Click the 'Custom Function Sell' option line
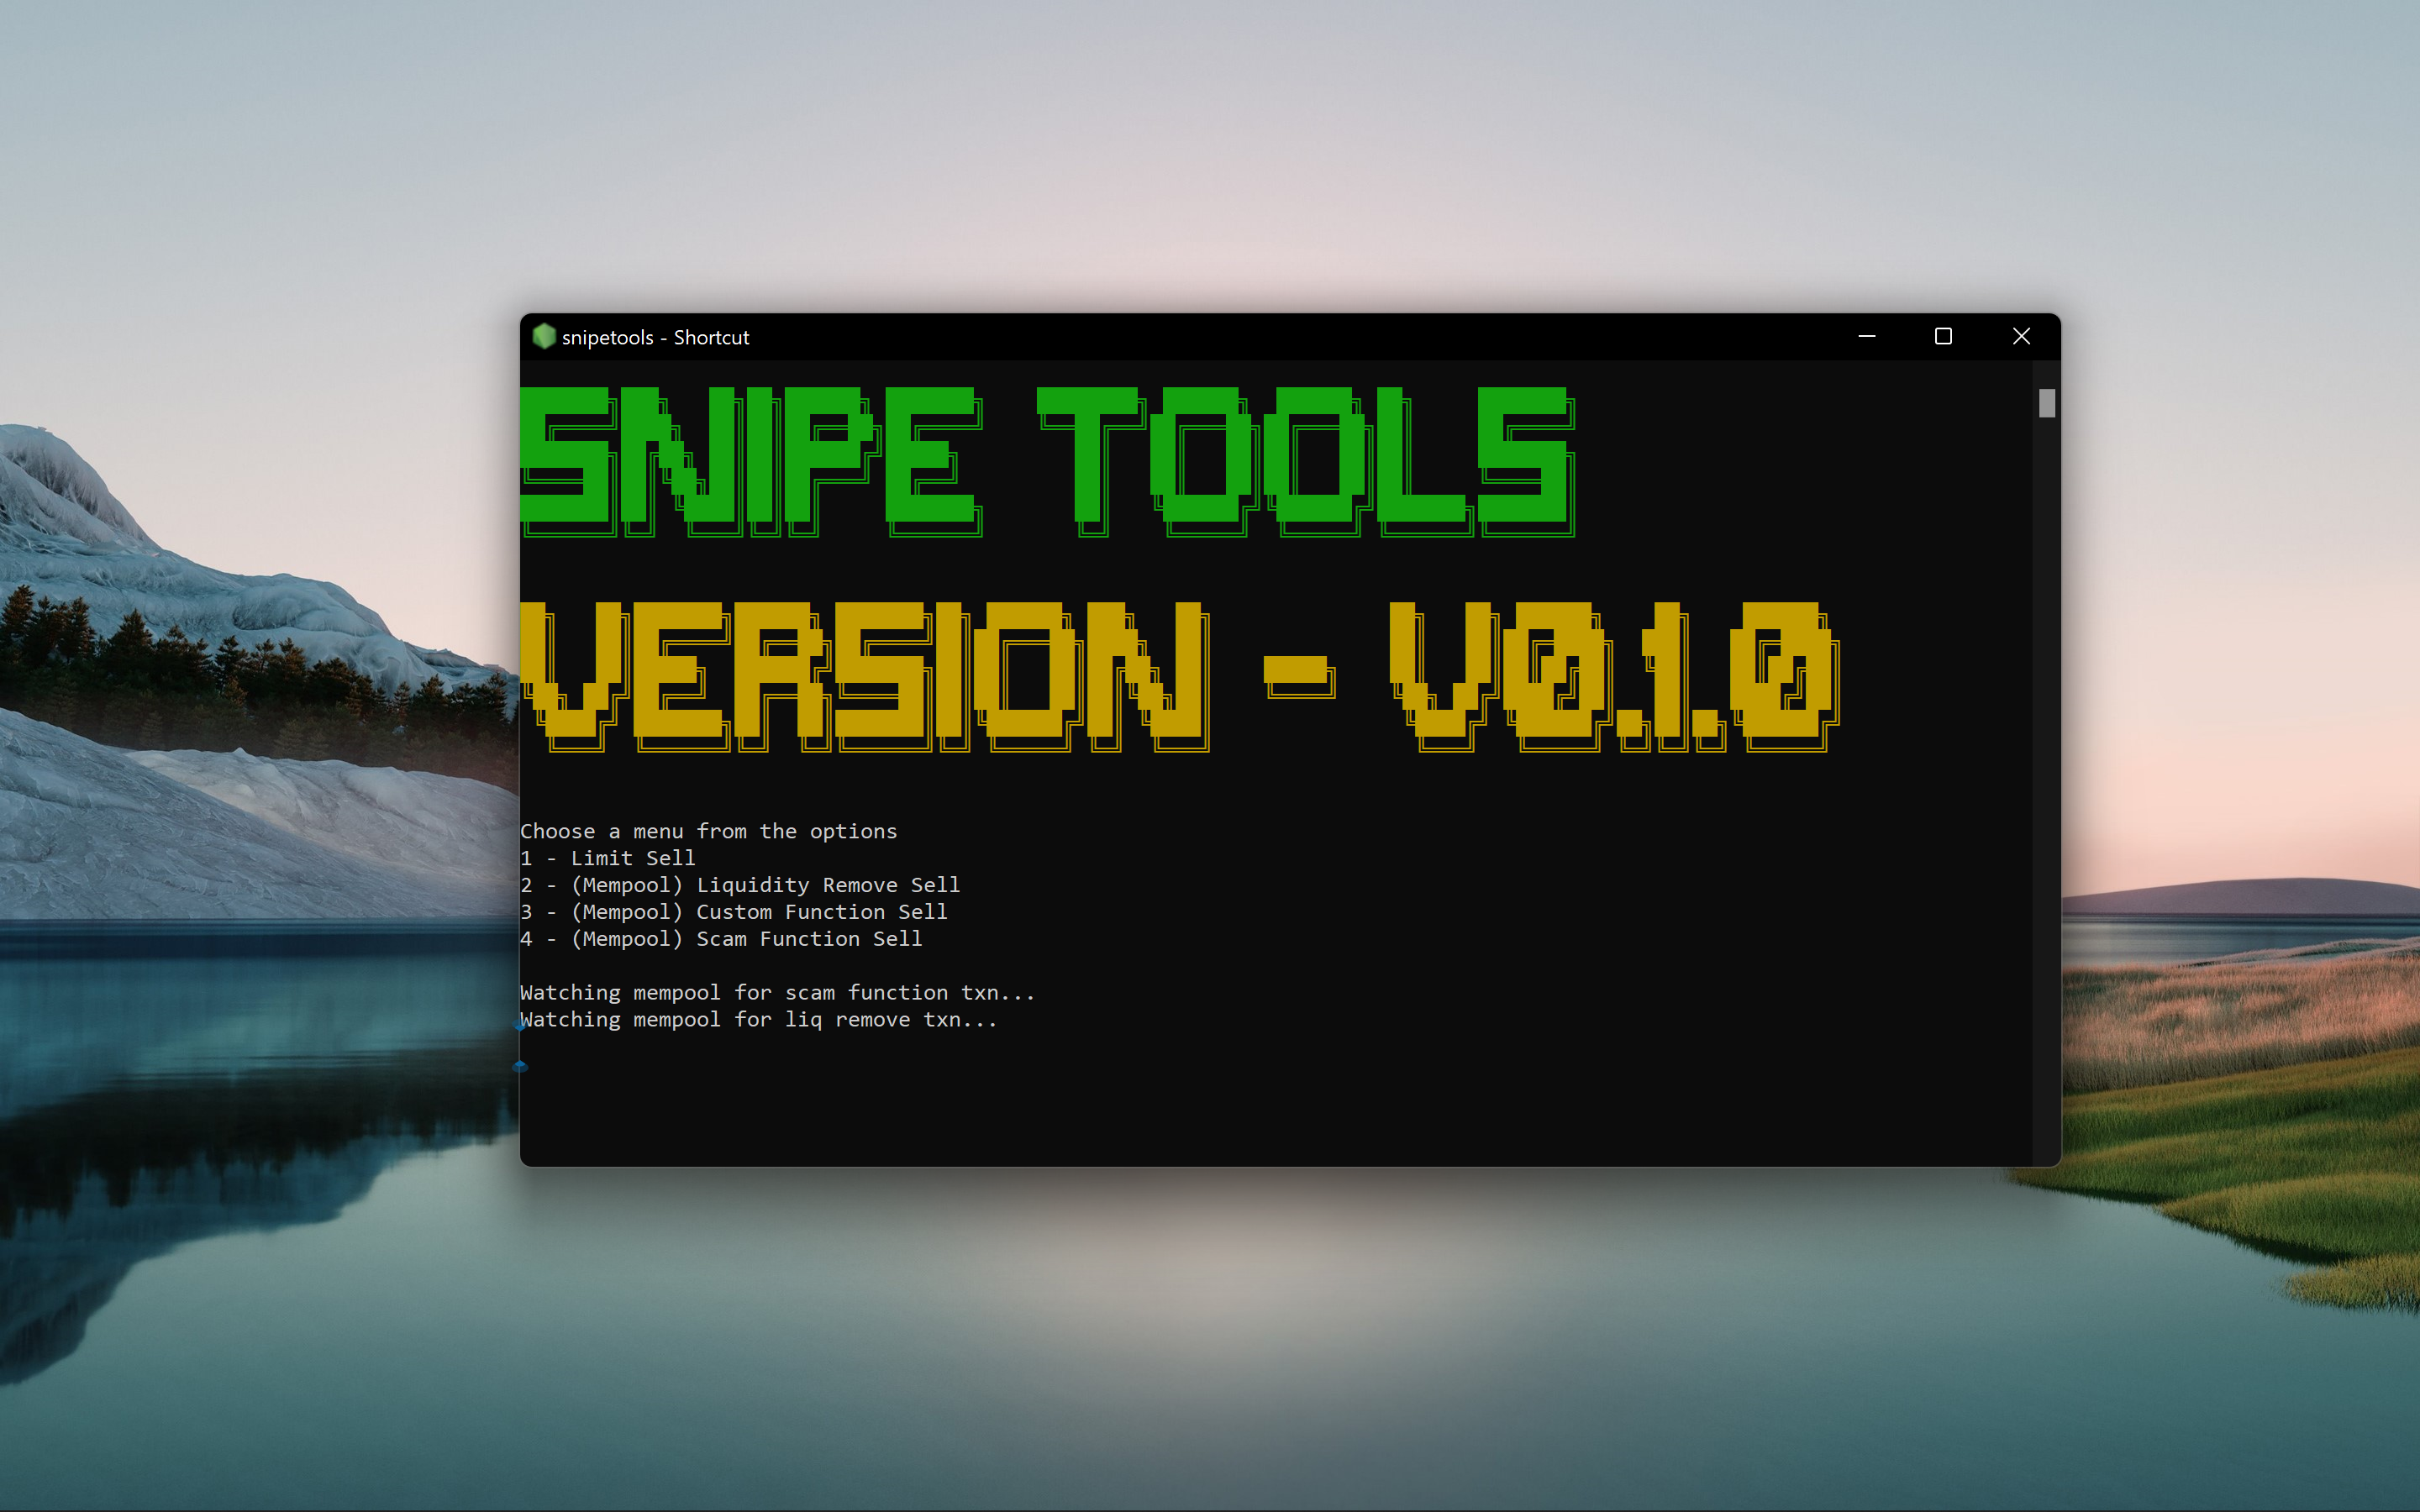This screenshot has width=2420, height=1512. click(x=734, y=912)
